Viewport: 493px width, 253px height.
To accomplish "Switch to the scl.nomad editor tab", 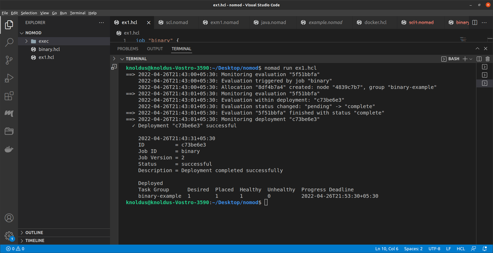I will 177,22.
